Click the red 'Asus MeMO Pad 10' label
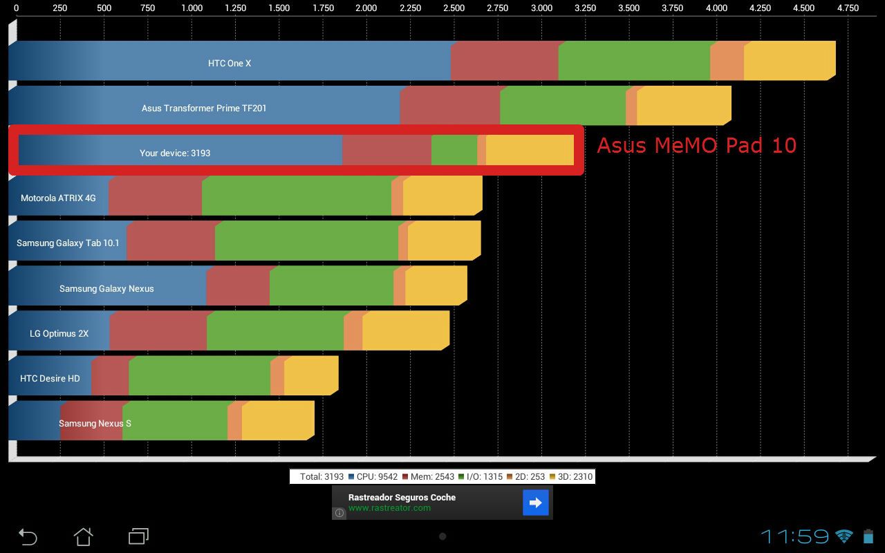Screen dimensions: 885x553 point(696,146)
